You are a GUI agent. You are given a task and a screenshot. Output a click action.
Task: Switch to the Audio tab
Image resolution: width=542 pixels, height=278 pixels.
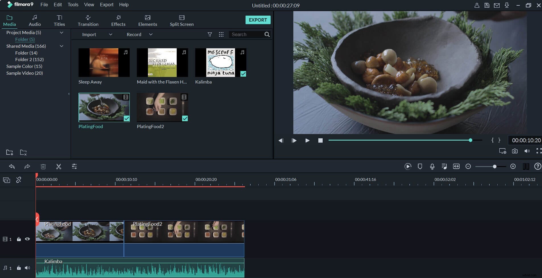click(34, 20)
